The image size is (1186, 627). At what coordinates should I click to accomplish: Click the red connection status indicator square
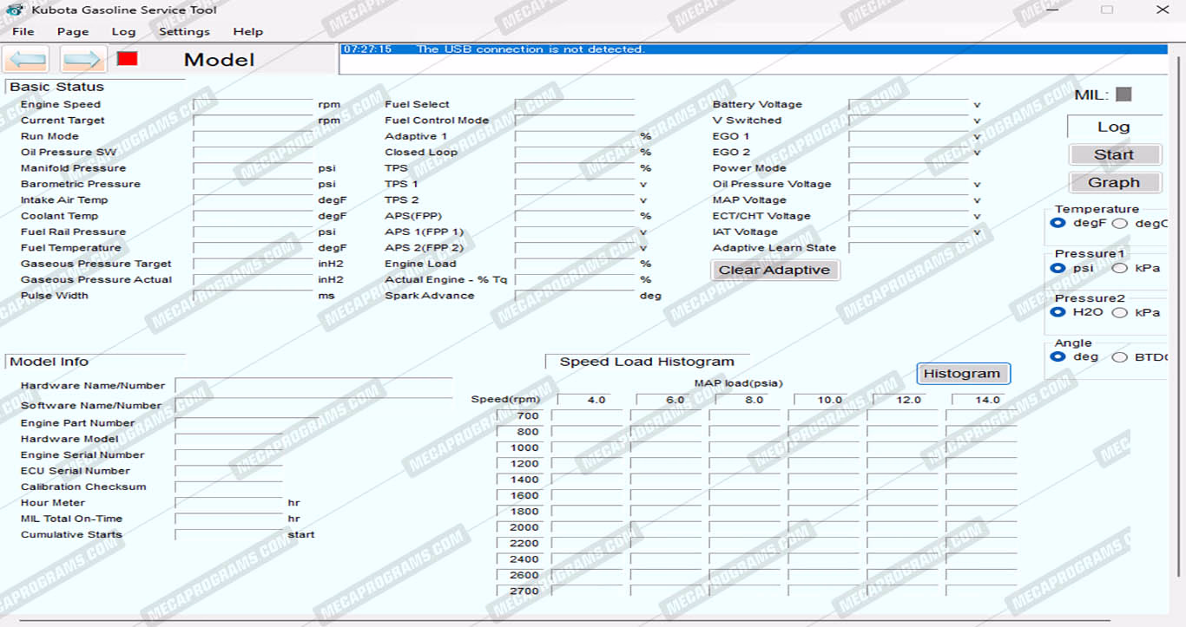tap(128, 58)
